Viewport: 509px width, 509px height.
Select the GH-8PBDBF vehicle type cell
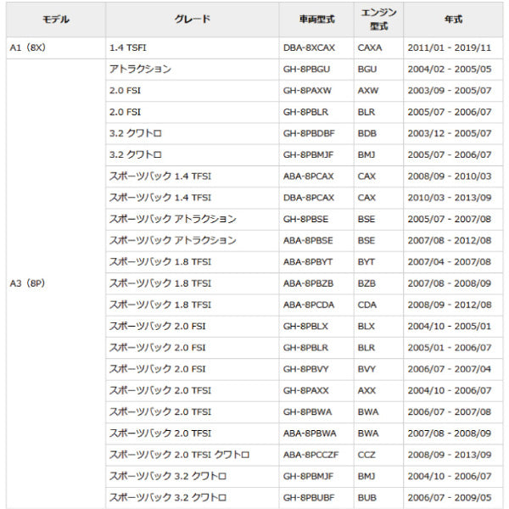point(309,133)
